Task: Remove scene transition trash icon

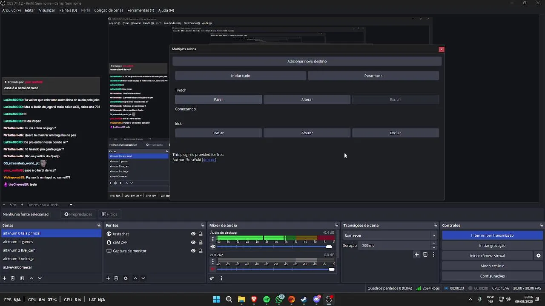Action: [425, 255]
